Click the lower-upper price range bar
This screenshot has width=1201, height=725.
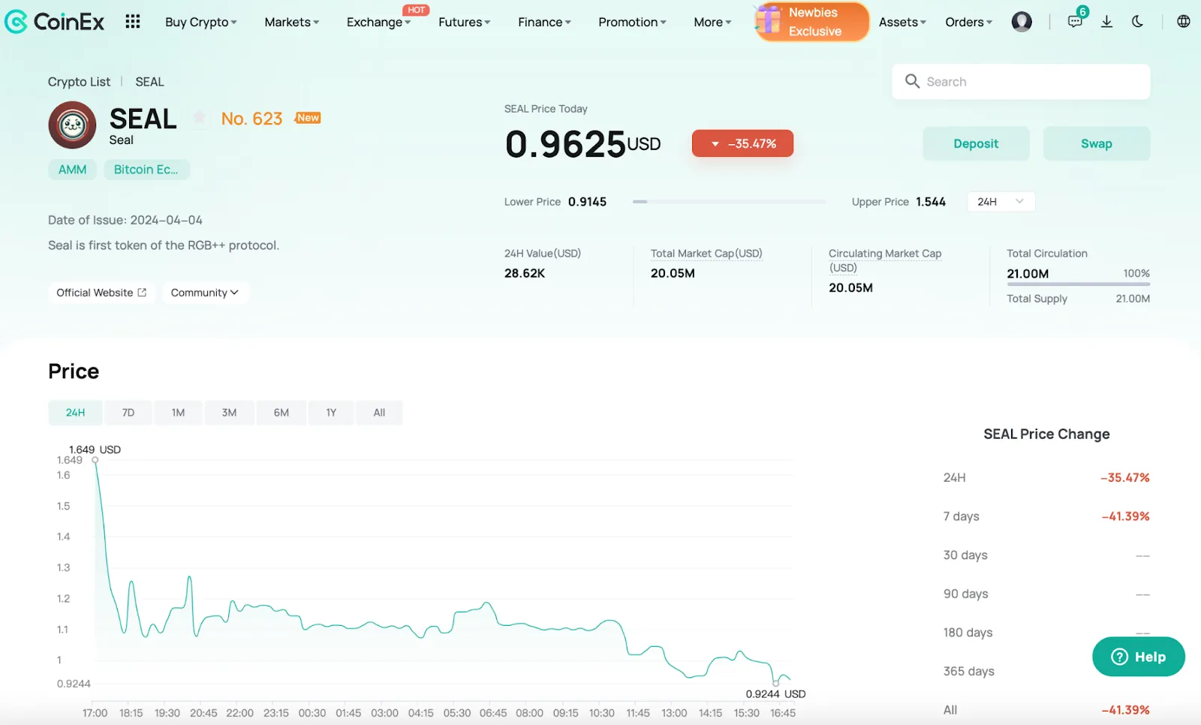pyautogui.click(x=729, y=202)
